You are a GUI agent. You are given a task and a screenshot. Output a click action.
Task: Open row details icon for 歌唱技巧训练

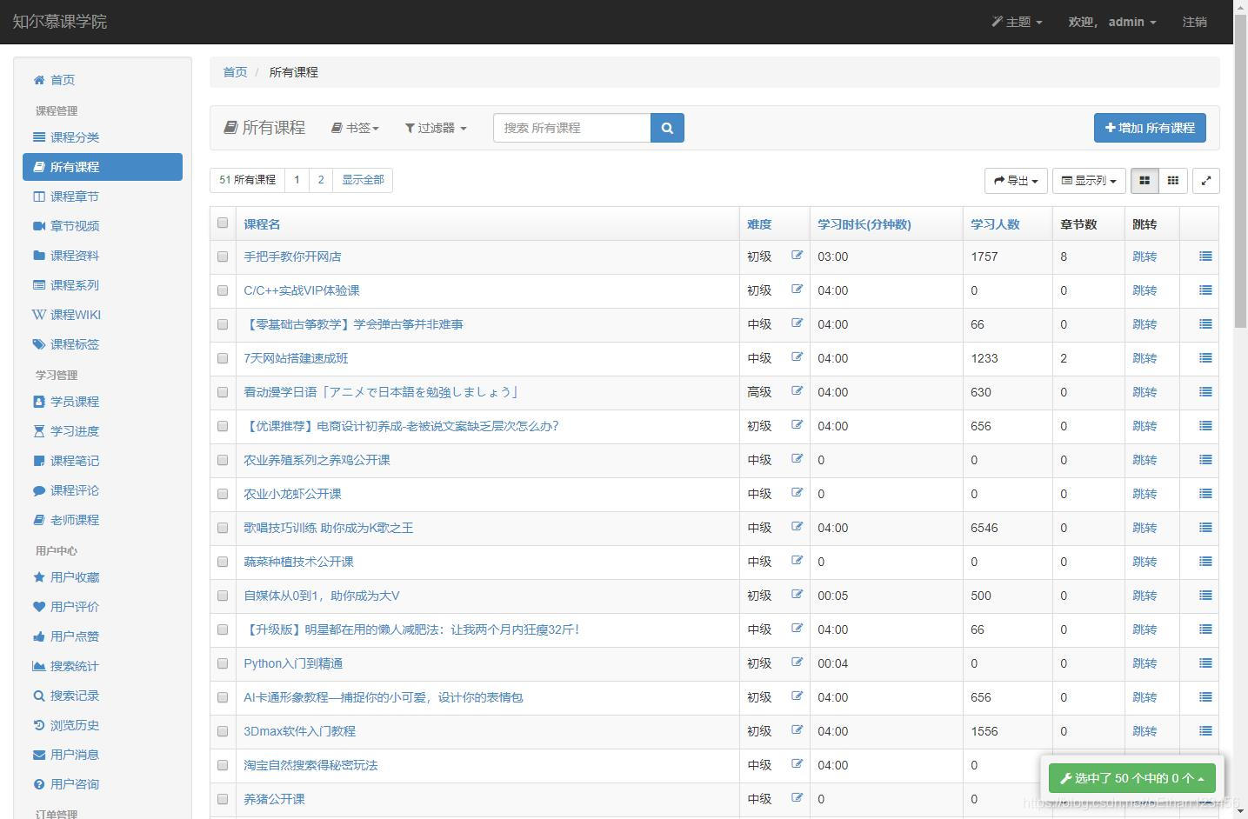(x=1205, y=528)
